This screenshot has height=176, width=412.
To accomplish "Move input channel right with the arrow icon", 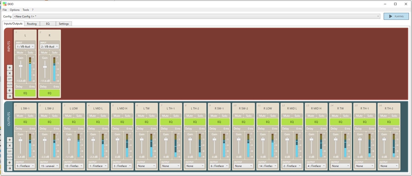I will (10, 96).
